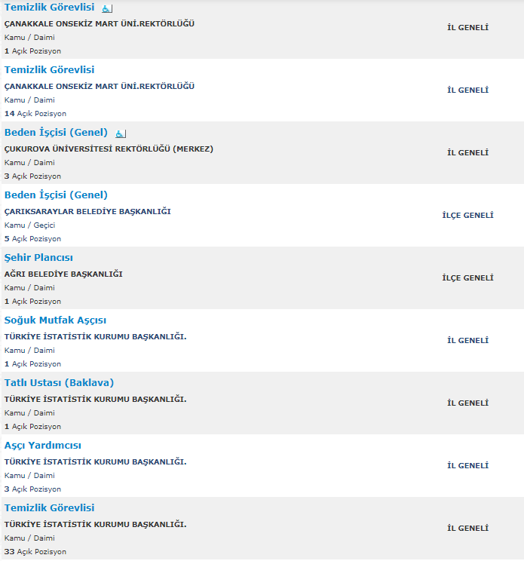This screenshot has width=524, height=561.
Task: Open the Temizlik Görevlisi job at Türkiye İstatistik Kurumu
Action: pyautogui.click(x=49, y=507)
